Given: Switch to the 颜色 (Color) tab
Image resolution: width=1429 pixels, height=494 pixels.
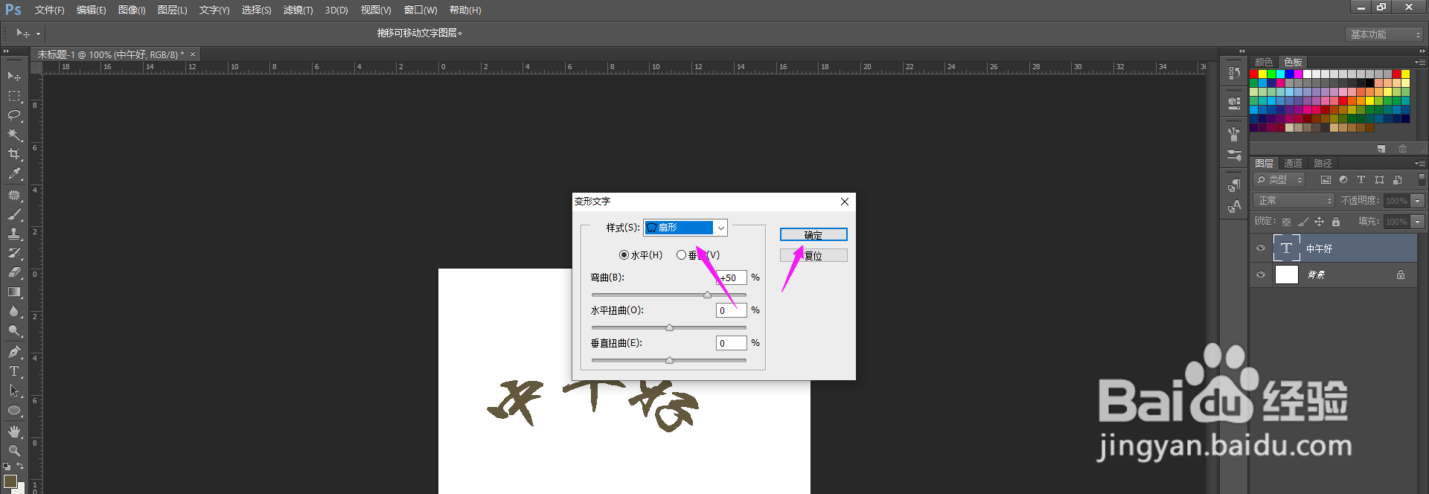Looking at the screenshot, I should pyautogui.click(x=1264, y=62).
